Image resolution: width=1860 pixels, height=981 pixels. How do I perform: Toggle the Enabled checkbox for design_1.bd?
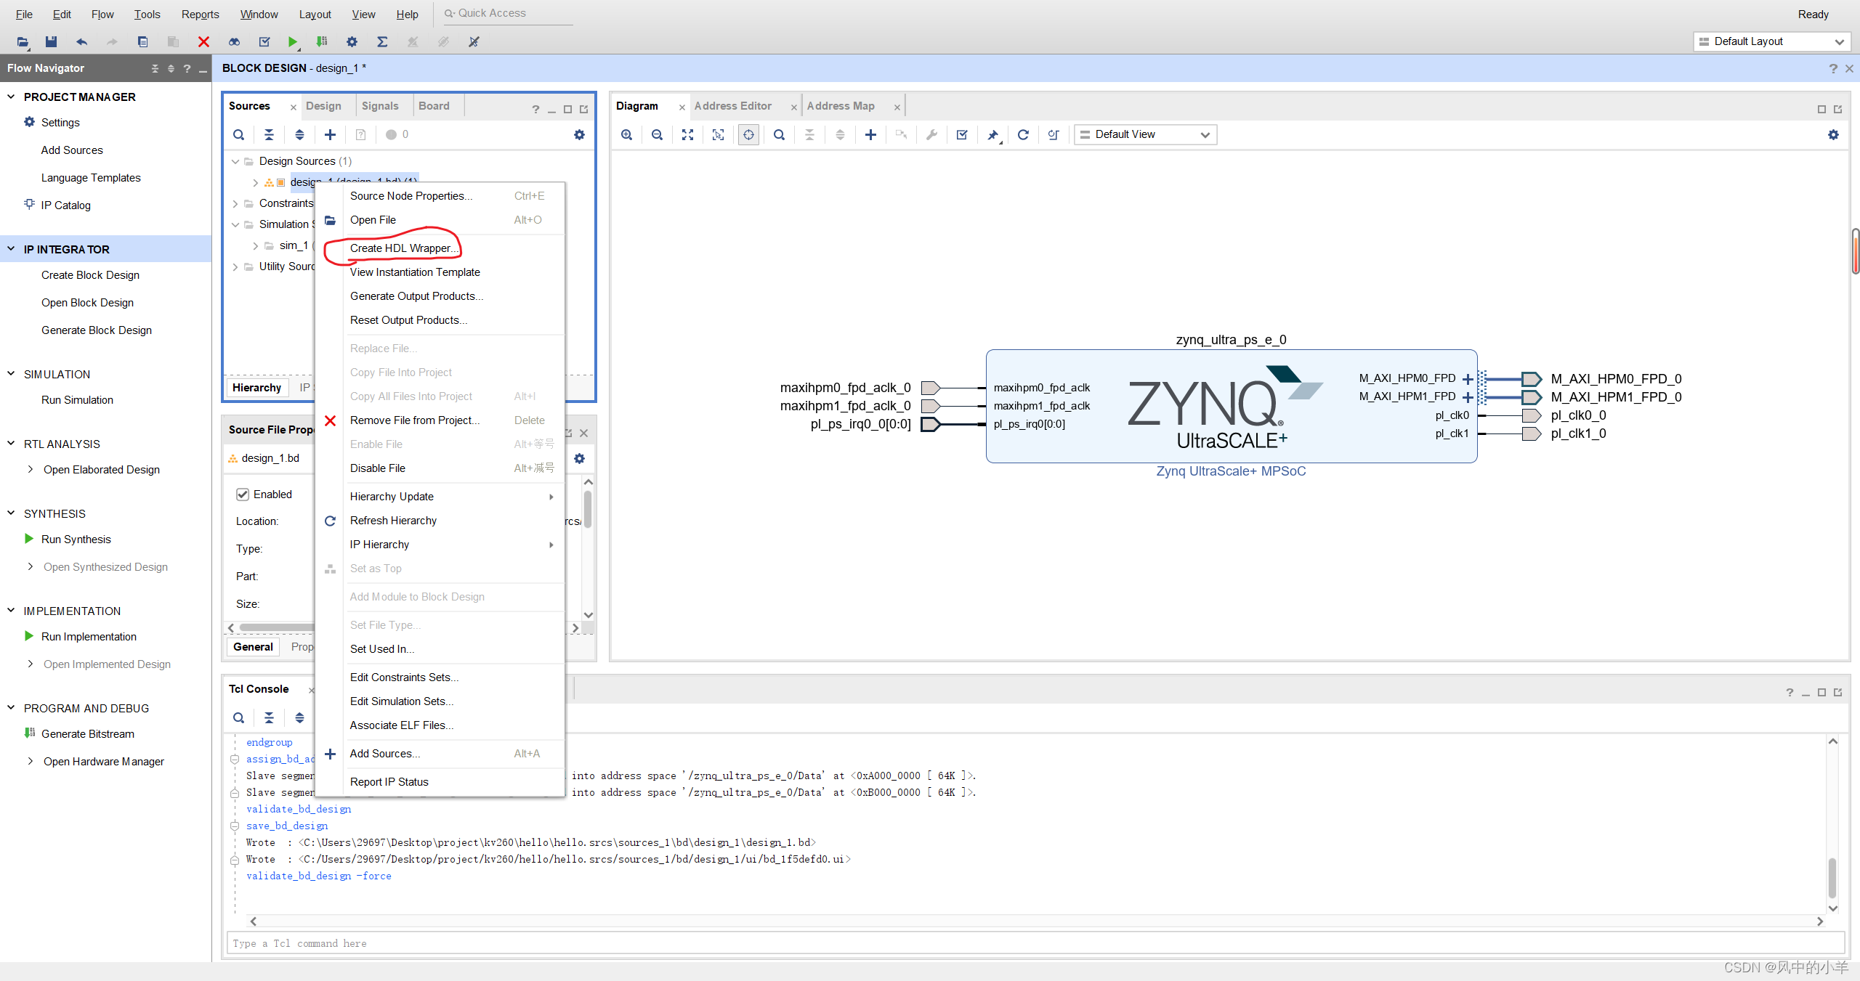click(243, 494)
